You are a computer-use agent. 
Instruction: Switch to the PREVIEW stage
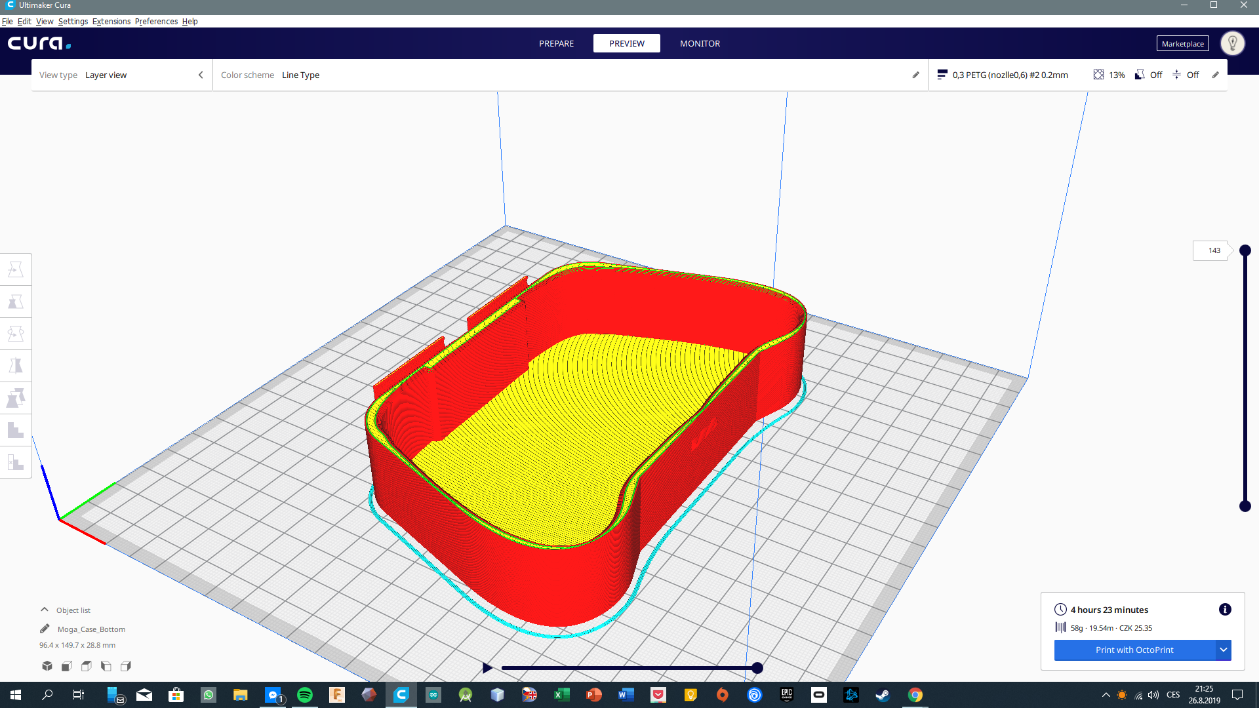click(x=627, y=43)
